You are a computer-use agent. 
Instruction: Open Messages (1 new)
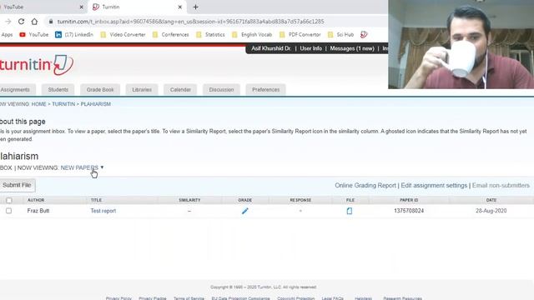pos(352,48)
